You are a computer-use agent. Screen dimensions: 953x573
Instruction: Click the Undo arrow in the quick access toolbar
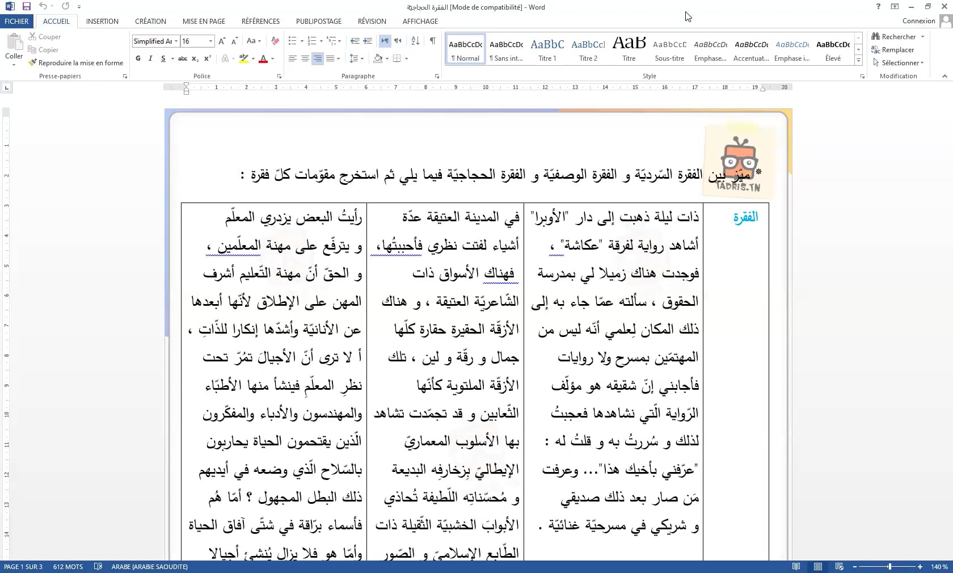tap(43, 6)
